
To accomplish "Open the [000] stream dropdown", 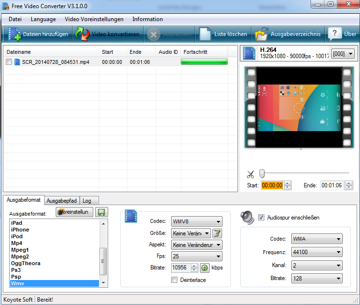I will [x=342, y=54].
